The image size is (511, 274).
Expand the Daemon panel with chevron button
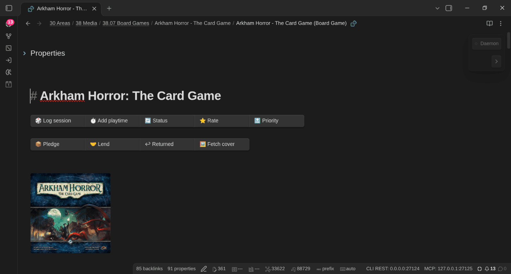(496, 61)
